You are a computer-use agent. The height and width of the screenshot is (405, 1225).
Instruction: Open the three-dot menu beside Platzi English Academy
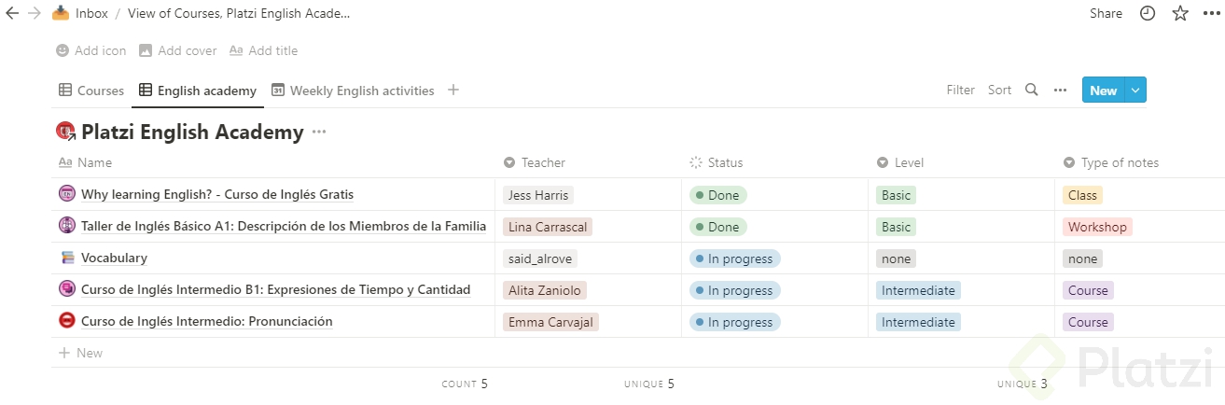[319, 132]
